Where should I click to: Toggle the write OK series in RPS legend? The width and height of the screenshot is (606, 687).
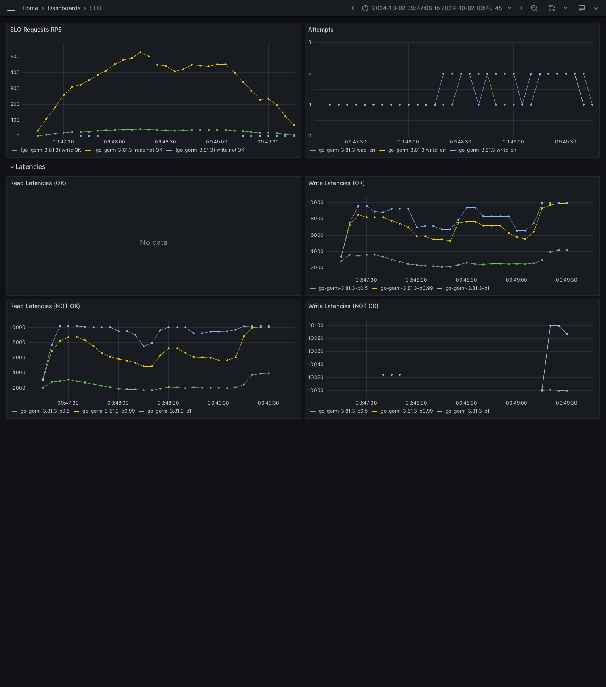(50, 150)
